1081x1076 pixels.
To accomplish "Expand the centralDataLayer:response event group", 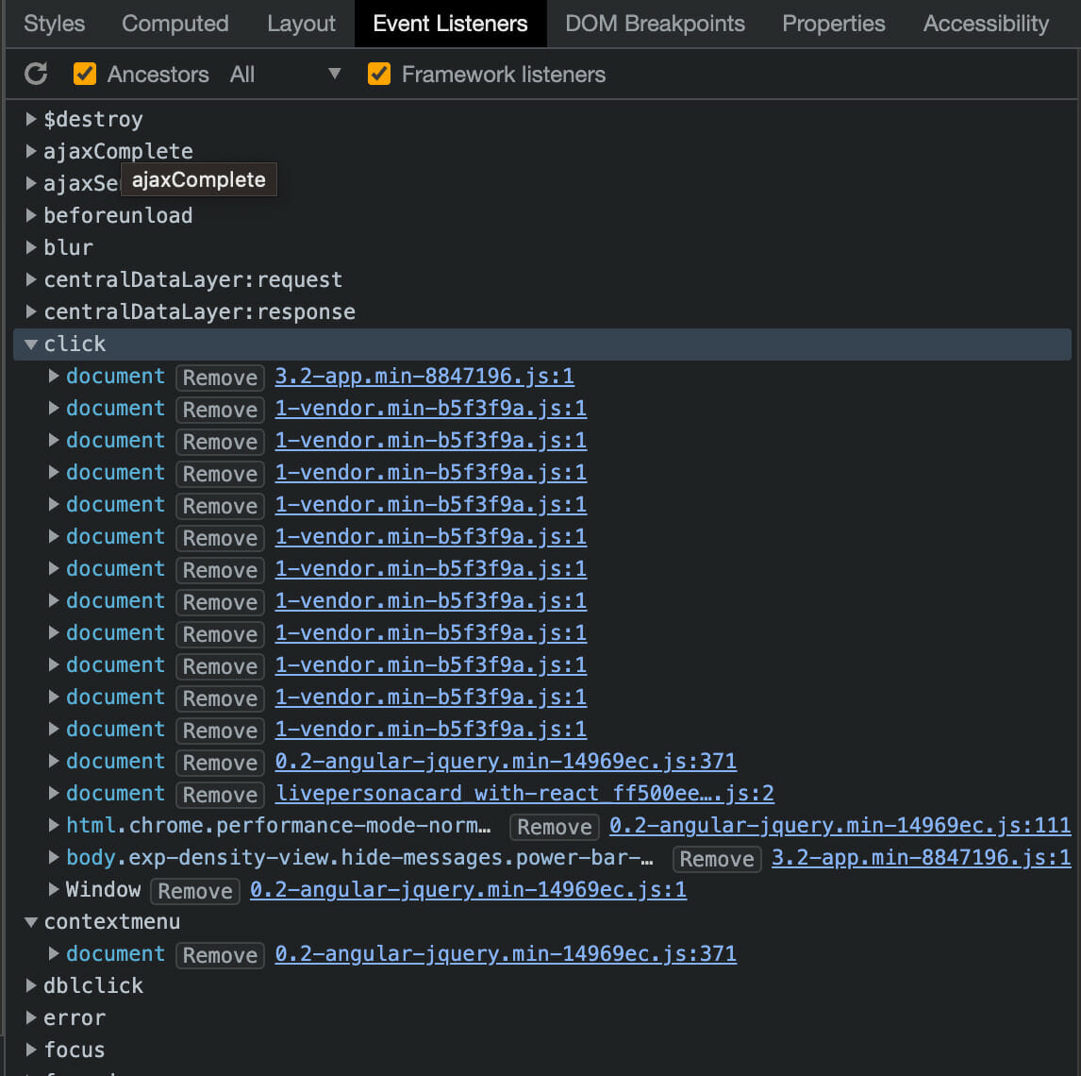I will (31, 311).
